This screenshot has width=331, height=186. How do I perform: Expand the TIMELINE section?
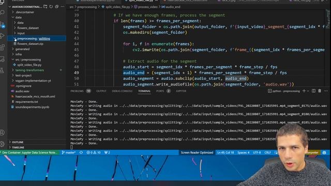(x=18, y=147)
